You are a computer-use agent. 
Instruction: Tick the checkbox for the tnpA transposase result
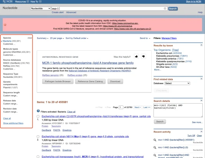38,157
